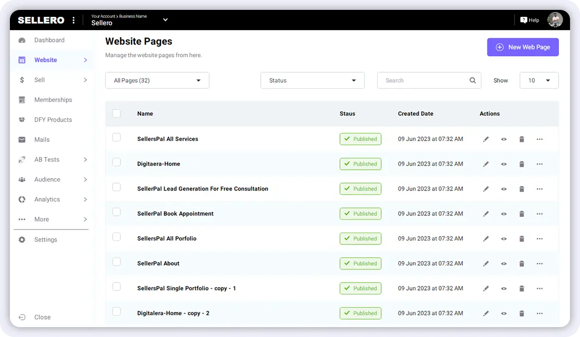Viewport: 580px width, 337px height.
Task: Tick the checkbox for Digitaera-Home row
Action: tap(116, 162)
